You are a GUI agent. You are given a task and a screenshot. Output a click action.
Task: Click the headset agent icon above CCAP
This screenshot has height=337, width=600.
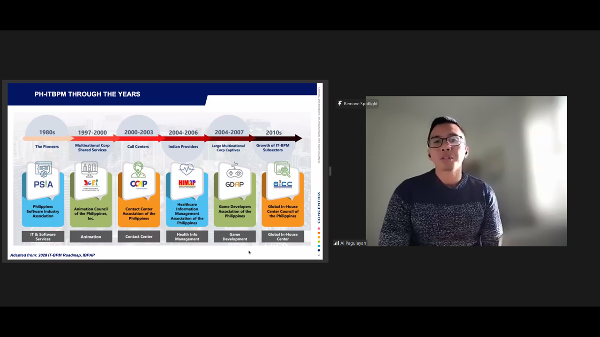click(x=138, y=169)
